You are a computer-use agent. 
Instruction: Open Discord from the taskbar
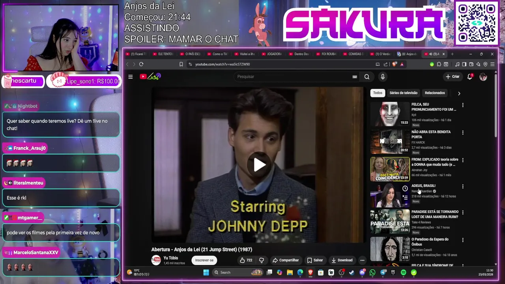pyautogui.click(x=363, y=273)
